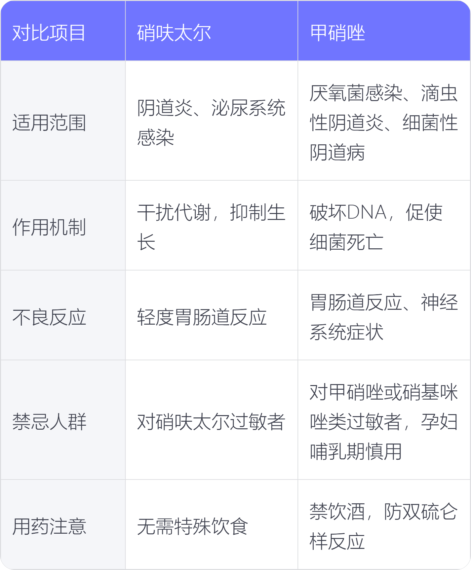Viewport: 471px width, 570px height.
Task: Select the 硝呋太尔 column header
Action: coord(212,31)
